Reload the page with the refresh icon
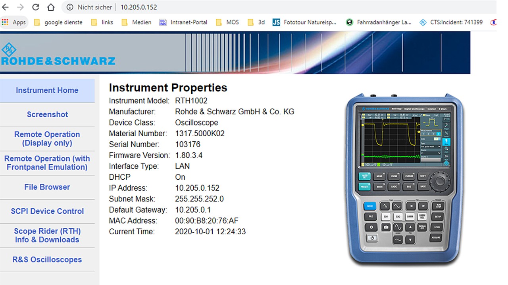Image resolution: width=508 pixels, height=285 pixels. pos(36,7)
